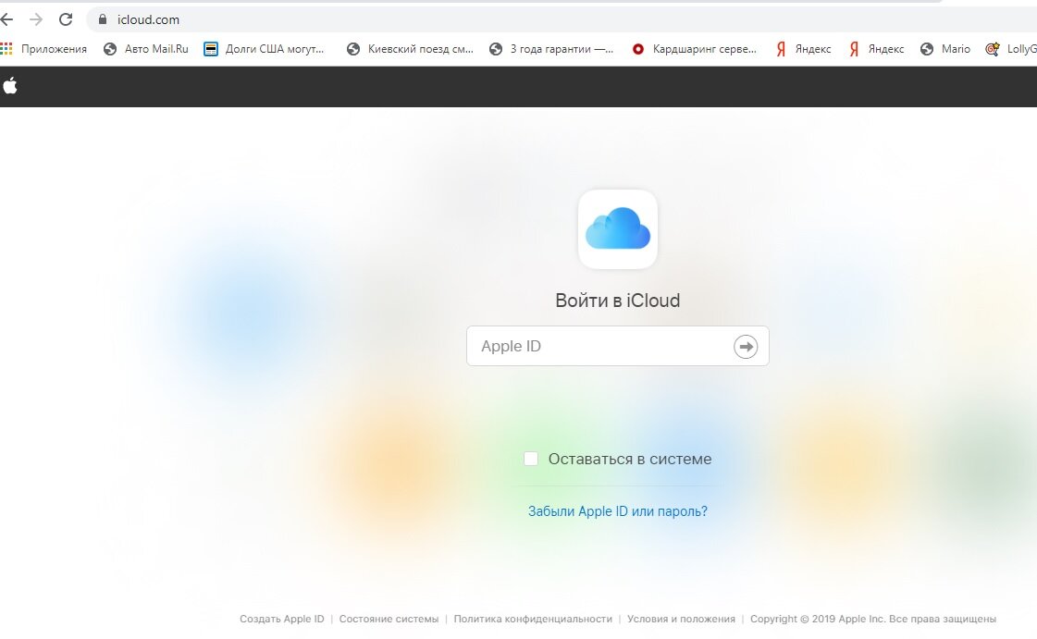Open the Долги США могут bookmark
1037x639 pixels.
coord(264,49)
